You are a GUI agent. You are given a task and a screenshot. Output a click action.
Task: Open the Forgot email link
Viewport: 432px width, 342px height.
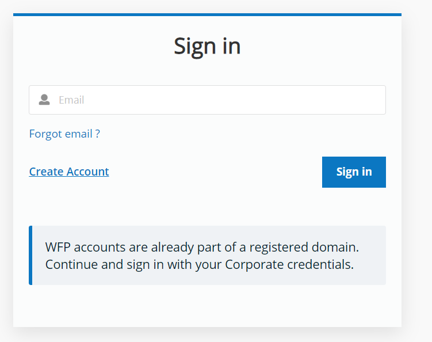tap(64, 134)
